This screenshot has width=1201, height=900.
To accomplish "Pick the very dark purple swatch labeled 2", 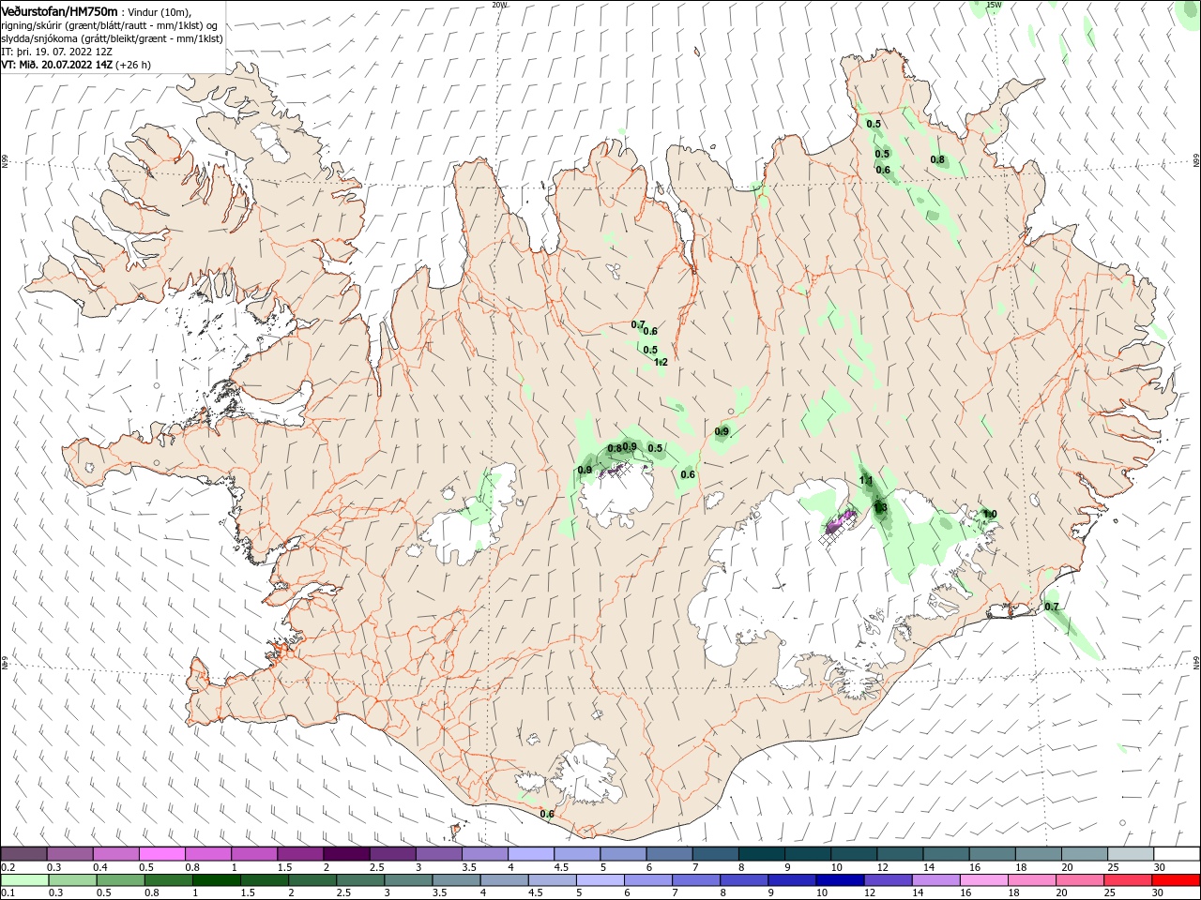I will coord(346,854).
